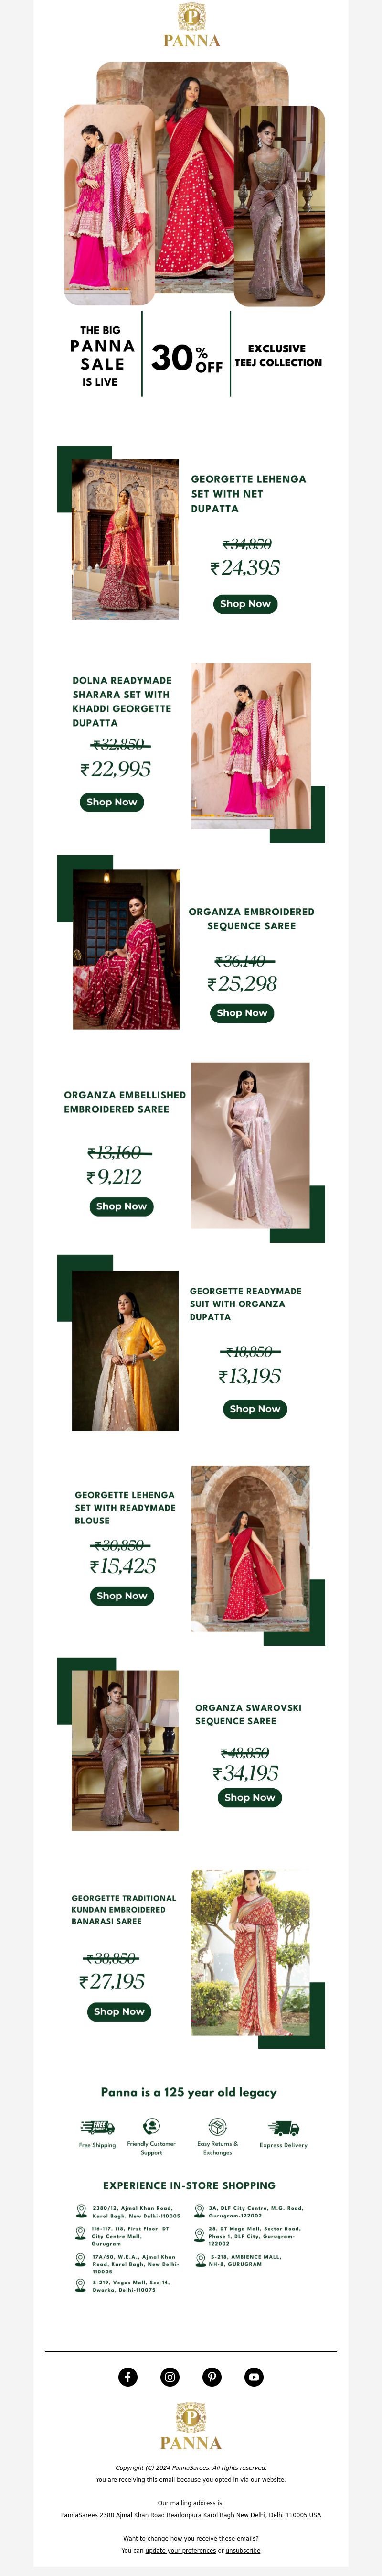The image size is (382, 2576).
Task: Click the Friendly Customer Support icon
Action: (x=151, y=2126)
